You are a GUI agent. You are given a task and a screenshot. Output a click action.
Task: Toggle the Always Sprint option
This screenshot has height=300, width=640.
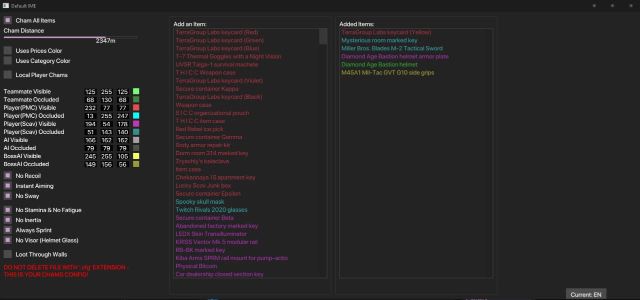(x=7, y=230)
